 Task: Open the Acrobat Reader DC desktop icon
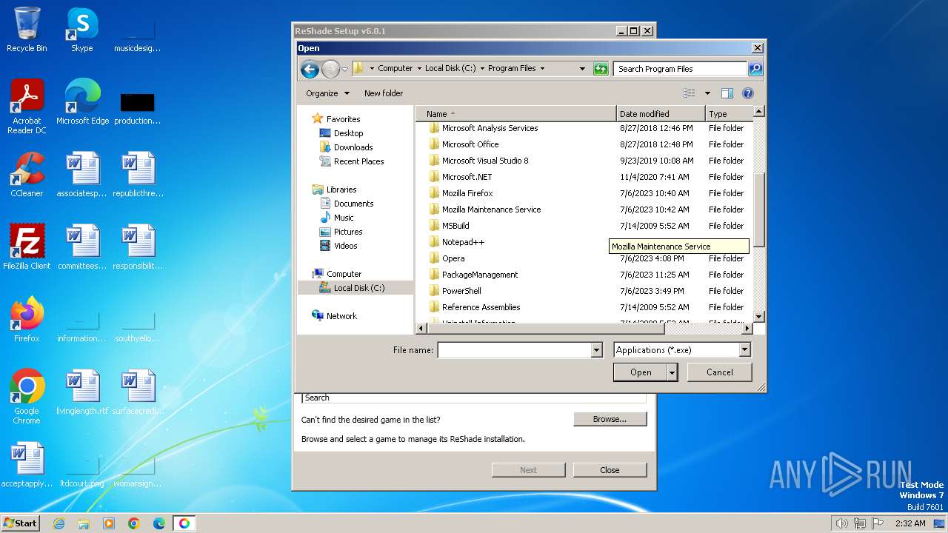[27, 107]
